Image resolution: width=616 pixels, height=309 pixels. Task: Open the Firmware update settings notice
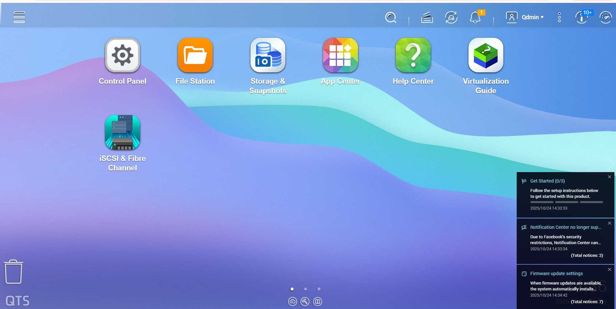[x=556, y=274]
